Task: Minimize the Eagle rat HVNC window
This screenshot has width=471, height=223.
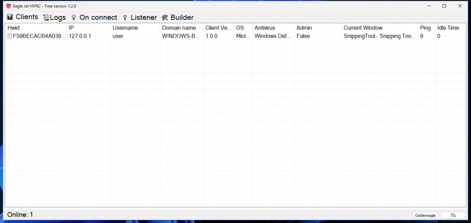Action: coord(429,6)
